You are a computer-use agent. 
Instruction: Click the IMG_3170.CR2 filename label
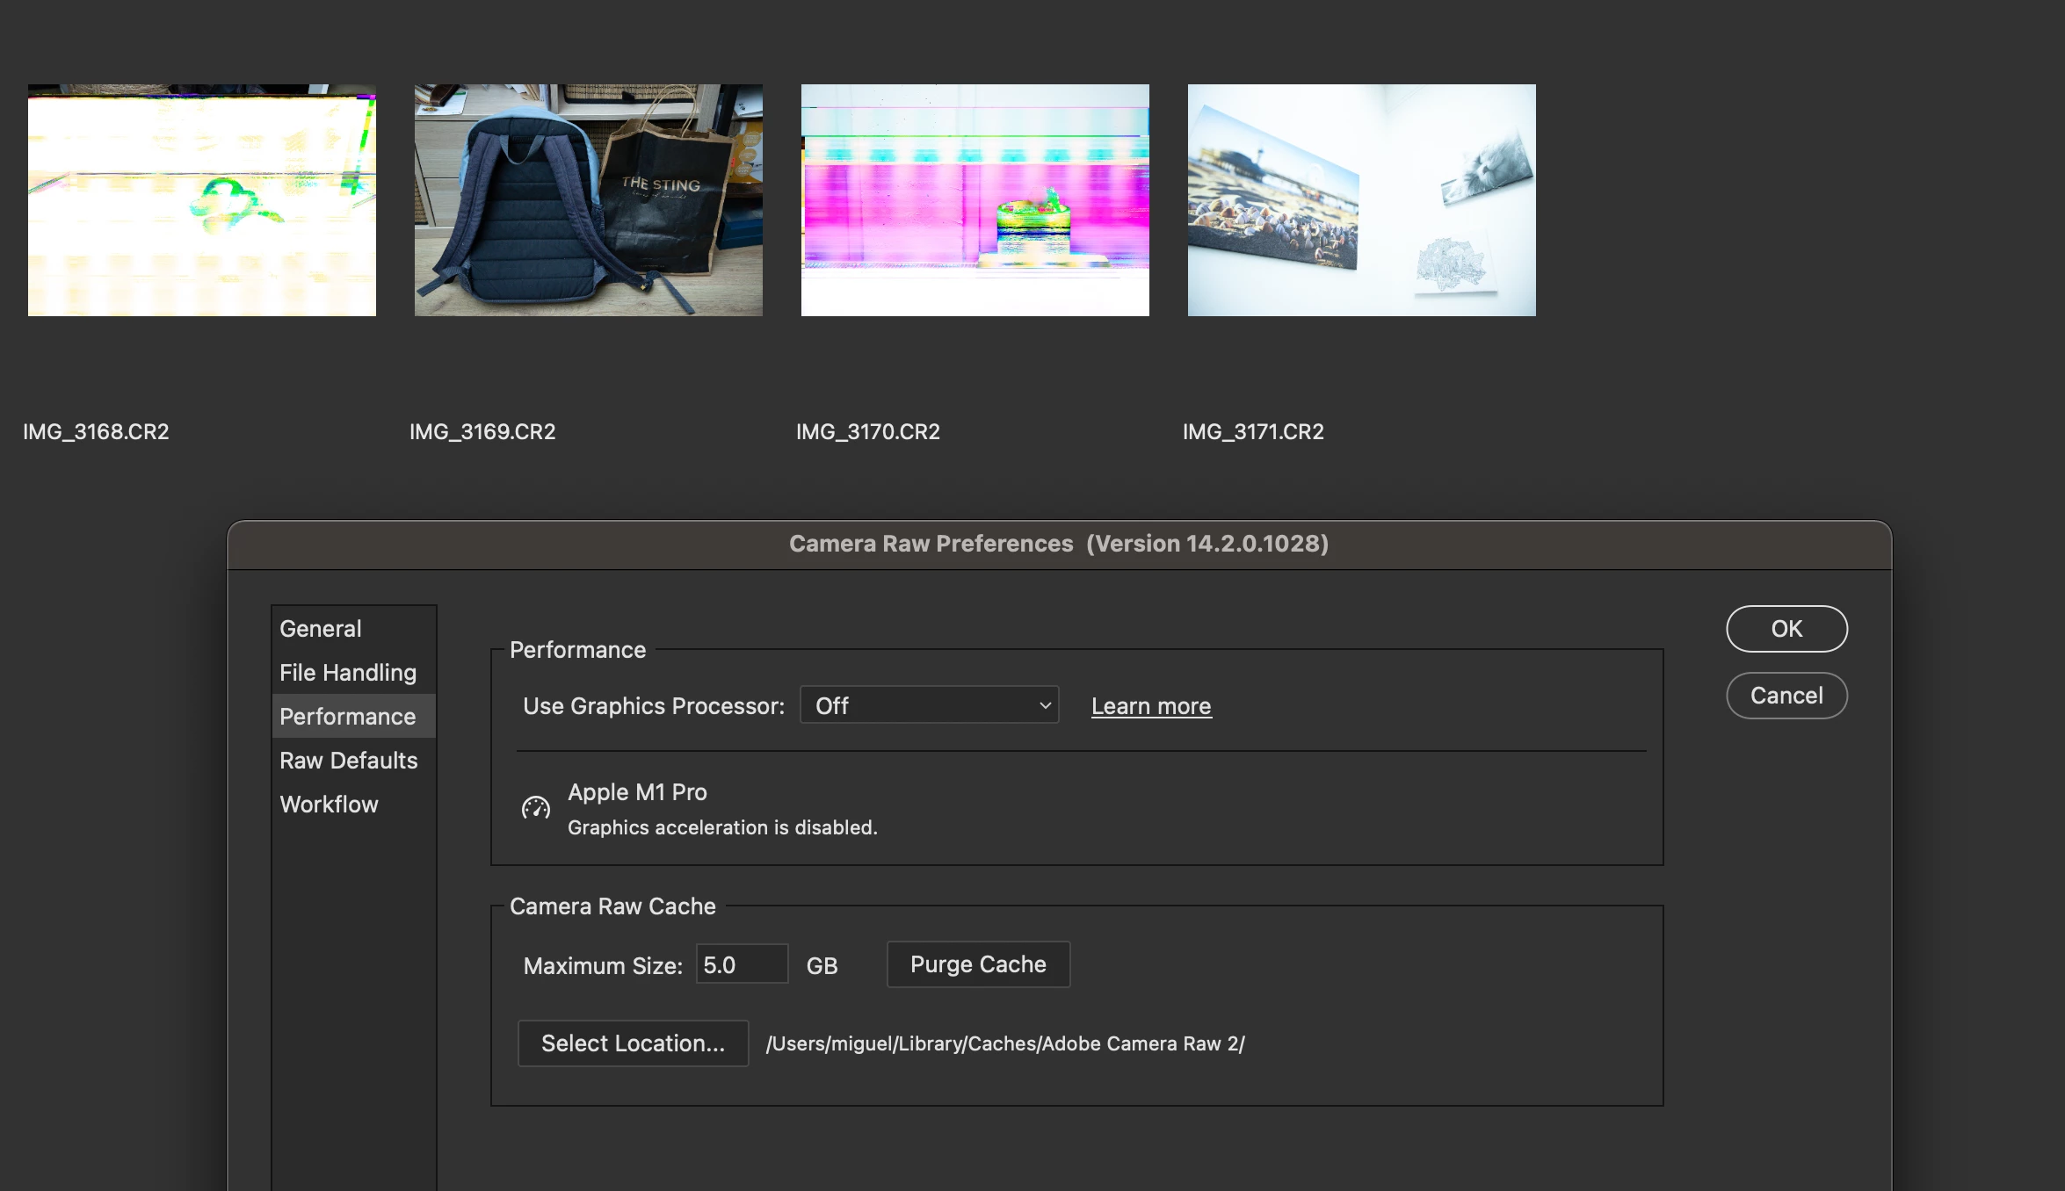pyautogui.click(x=868, y=432)
